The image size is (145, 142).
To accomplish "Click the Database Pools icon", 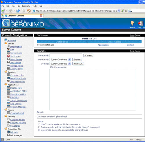I will 8,78.
